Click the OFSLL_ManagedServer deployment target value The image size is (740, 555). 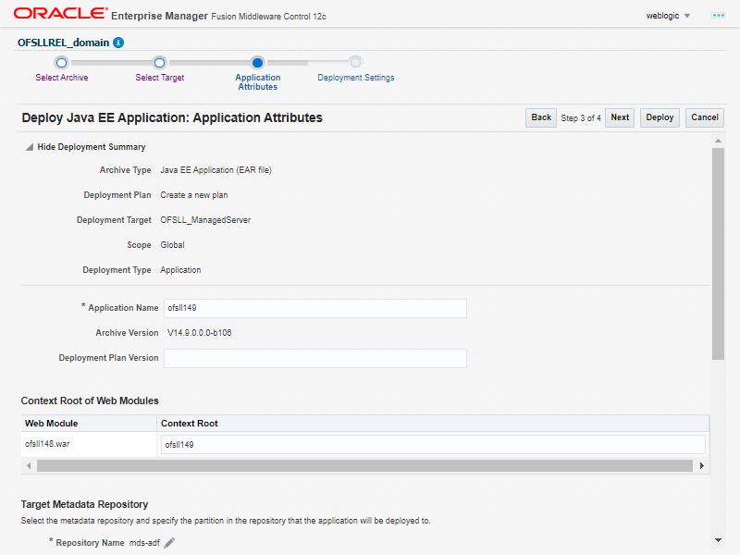(x=205, y=220)
